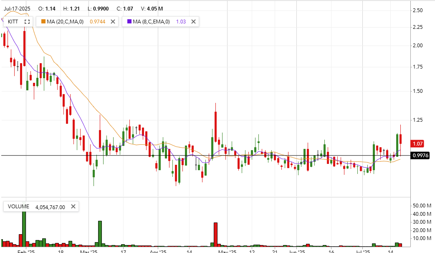
Task: Click the 1.50 price axis label
Action: point(418,91)
